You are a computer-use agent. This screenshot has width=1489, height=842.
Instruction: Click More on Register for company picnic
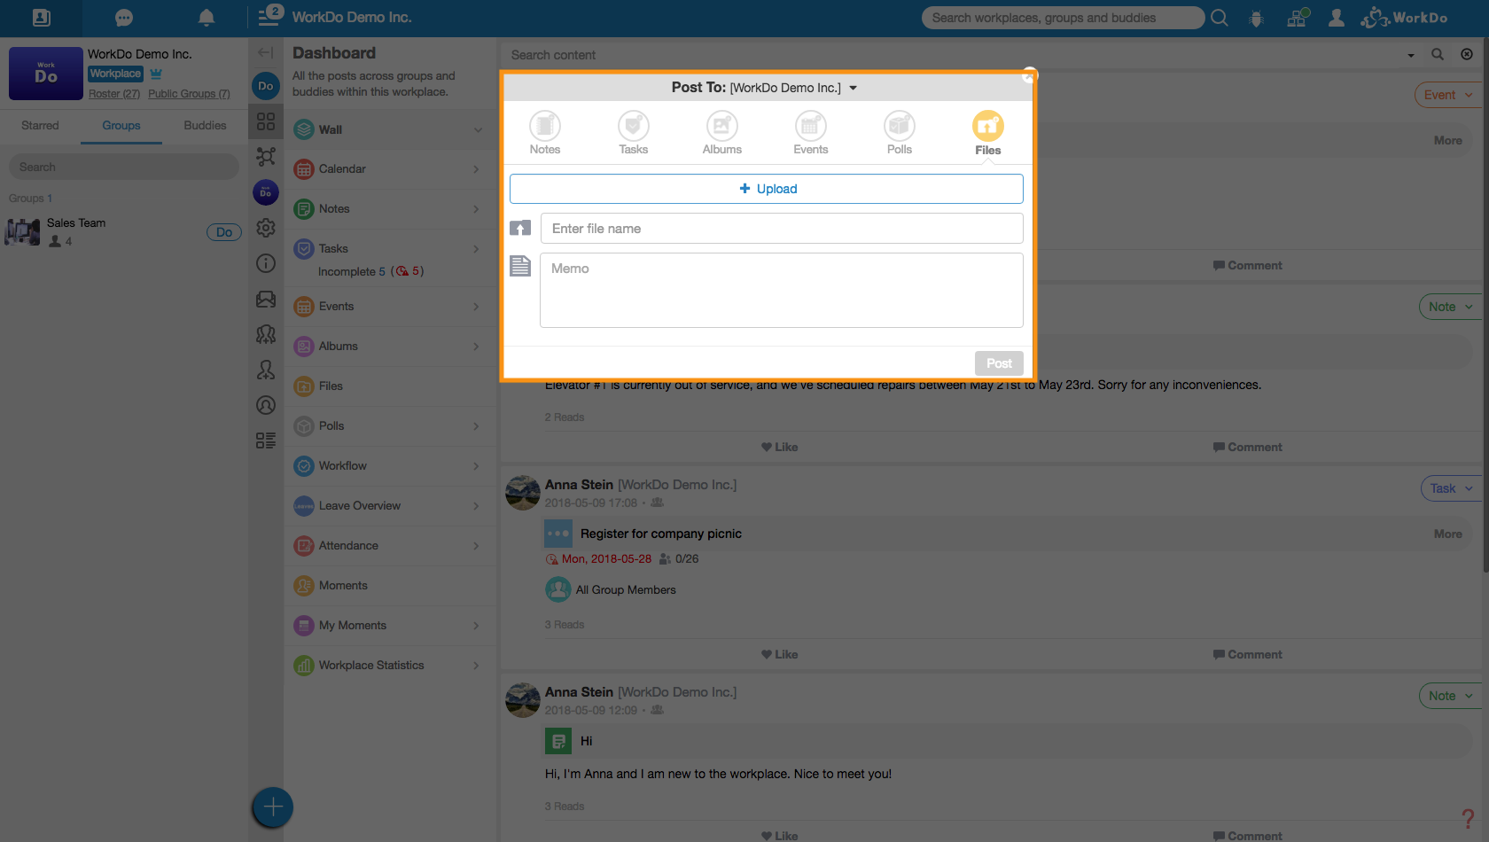pos(1448,534)
